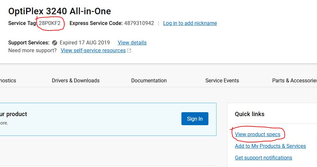Click the external link icon beside self-service resources
317x167 pixels.
[129, 51]
